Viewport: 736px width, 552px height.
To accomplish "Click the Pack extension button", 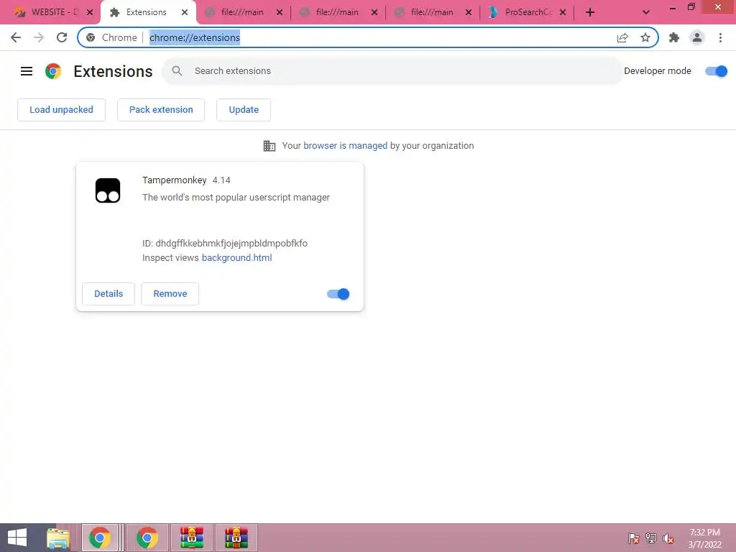I will [x=161, y=110].
